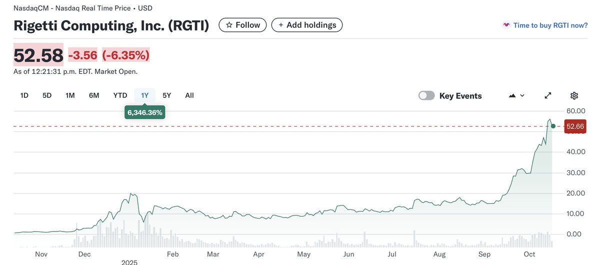Click the May month label

click(x=303, y=255)
